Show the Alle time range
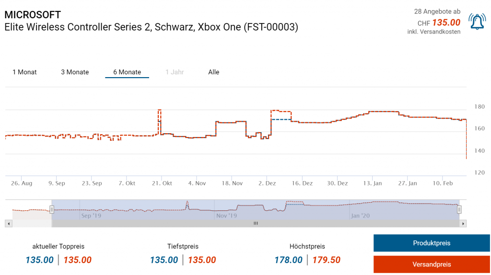This screenshot has width=491, height=275. point(214,72)
